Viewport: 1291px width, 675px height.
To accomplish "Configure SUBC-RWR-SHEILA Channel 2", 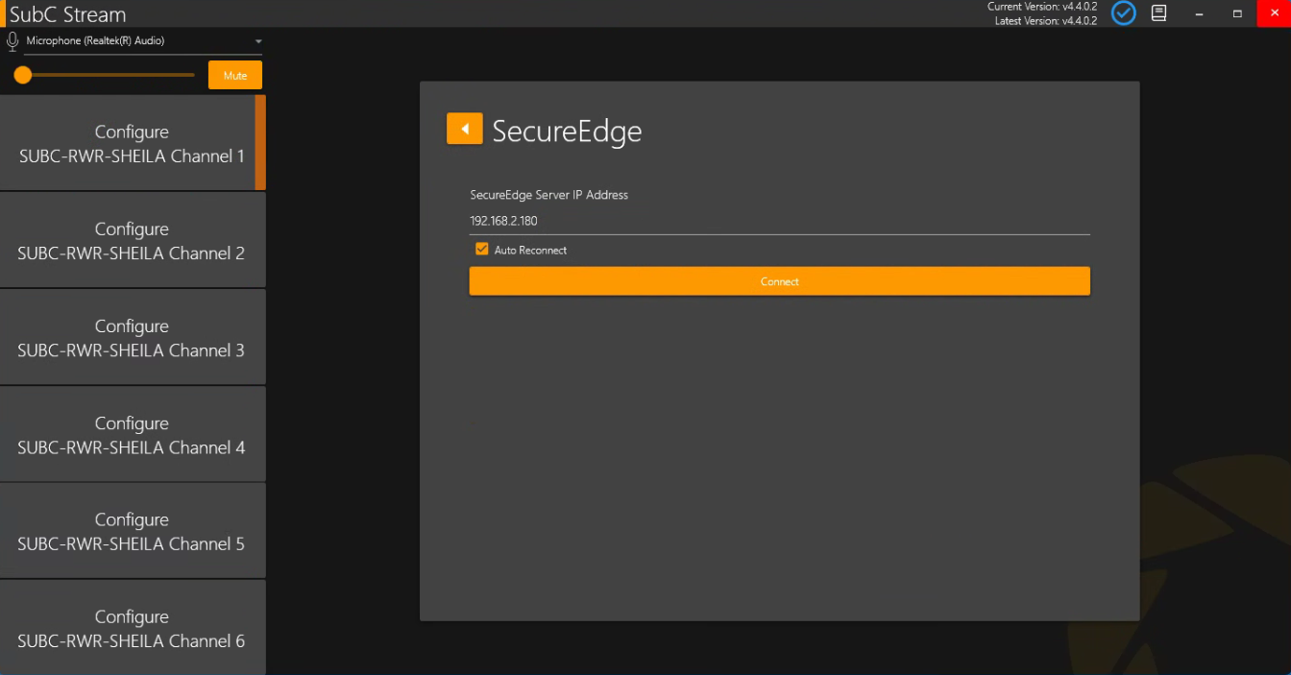I will [132, 240].
